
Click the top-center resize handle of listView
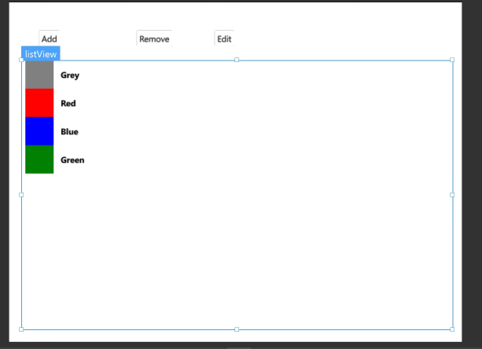[x=237, y=60]
